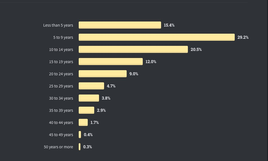Click the 0.3% value label
This screenshot has width=268, height=161.
[87, 147]
